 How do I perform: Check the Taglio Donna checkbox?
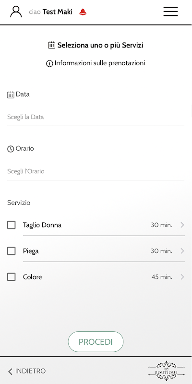point(11,225)
